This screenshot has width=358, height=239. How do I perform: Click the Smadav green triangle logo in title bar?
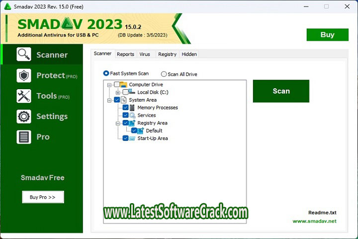tap(8, 6)
